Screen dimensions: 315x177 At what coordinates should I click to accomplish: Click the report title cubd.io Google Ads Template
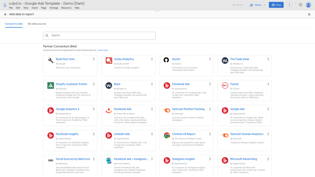(46, 4)
